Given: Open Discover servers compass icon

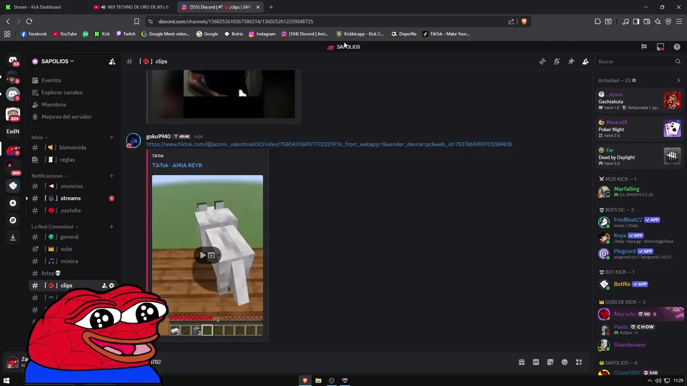Looking at the screenshot, I should [13, 220].
